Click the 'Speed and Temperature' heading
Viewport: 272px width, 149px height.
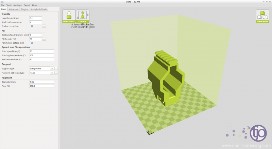[16, 47]
